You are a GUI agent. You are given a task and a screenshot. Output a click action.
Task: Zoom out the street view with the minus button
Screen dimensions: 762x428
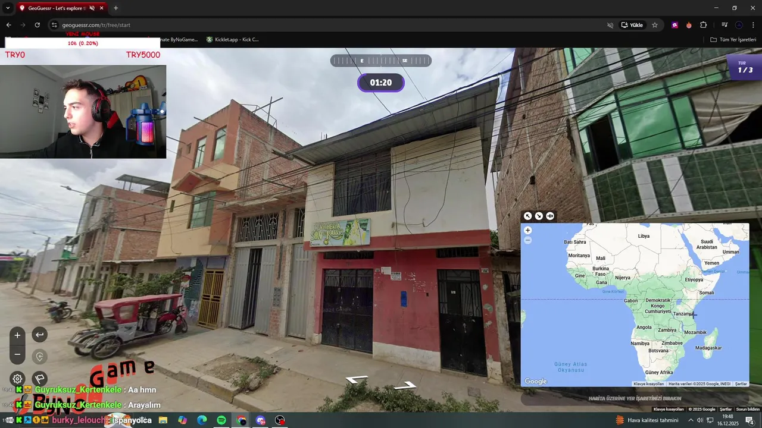[x=17, y=354]
